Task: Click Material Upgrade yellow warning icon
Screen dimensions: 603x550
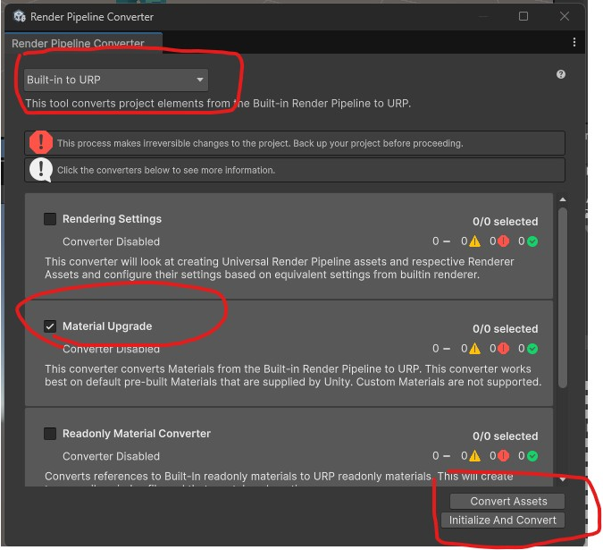Action: (475, 349)
